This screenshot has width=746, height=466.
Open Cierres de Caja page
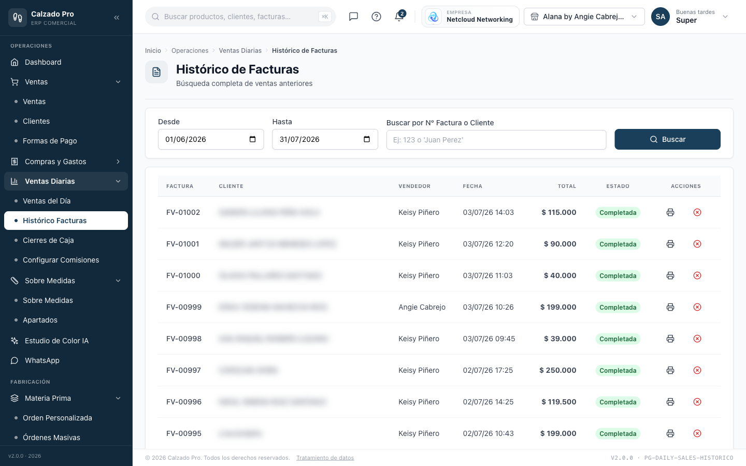click(66, 240)
